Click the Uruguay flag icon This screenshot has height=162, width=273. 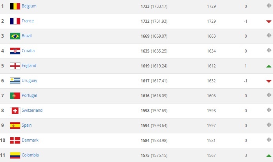point(15,81)
